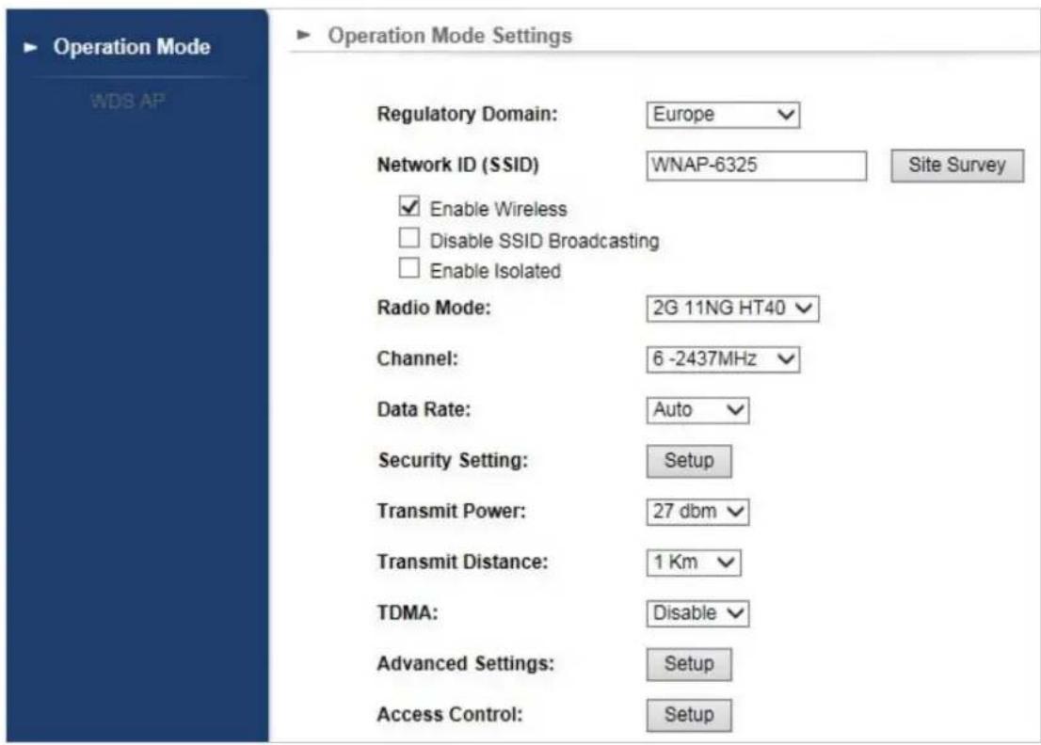Image resolution: width=1041 pixels, height=745 pixels.
Task: Click the arrow icon beside Operation Mode Settings
Action: (303, 34)
